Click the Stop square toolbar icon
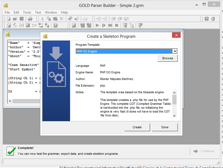 pos(117,25)
